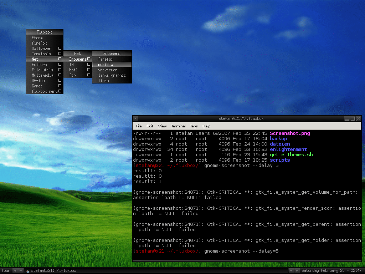
Task: Switch to previous workspace using left toolbar arrow
Action: (15, 270)
